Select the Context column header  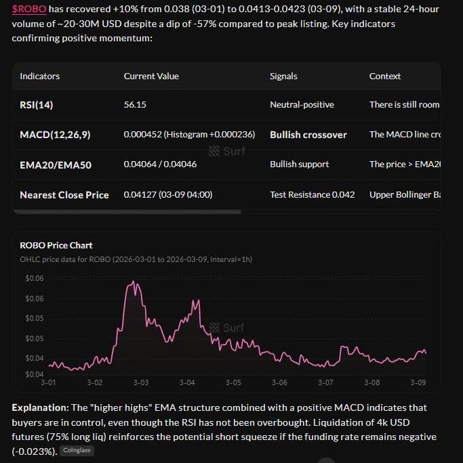[x=385, y=76]
